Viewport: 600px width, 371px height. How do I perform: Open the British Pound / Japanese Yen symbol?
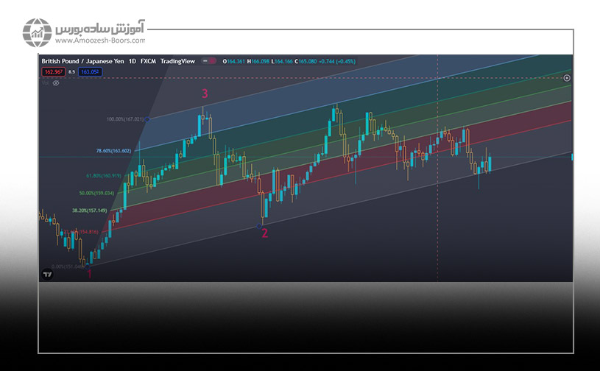tap(82, 61)
